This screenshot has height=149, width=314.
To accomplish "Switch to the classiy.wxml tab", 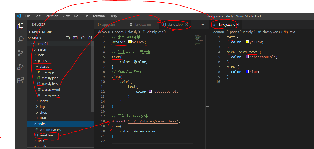I will [142, 25].
